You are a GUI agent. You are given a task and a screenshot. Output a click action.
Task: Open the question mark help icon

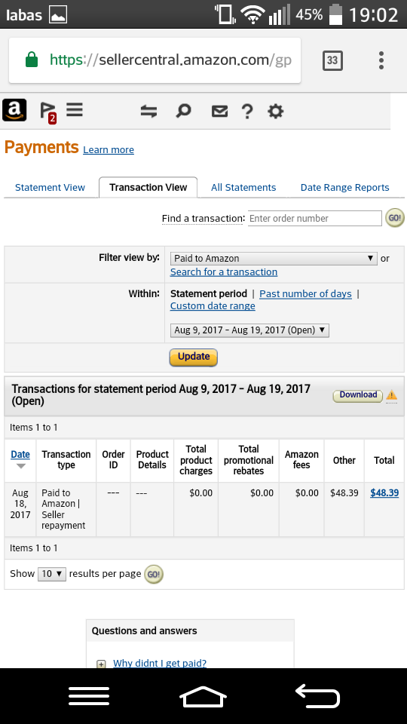pos(247,112)
